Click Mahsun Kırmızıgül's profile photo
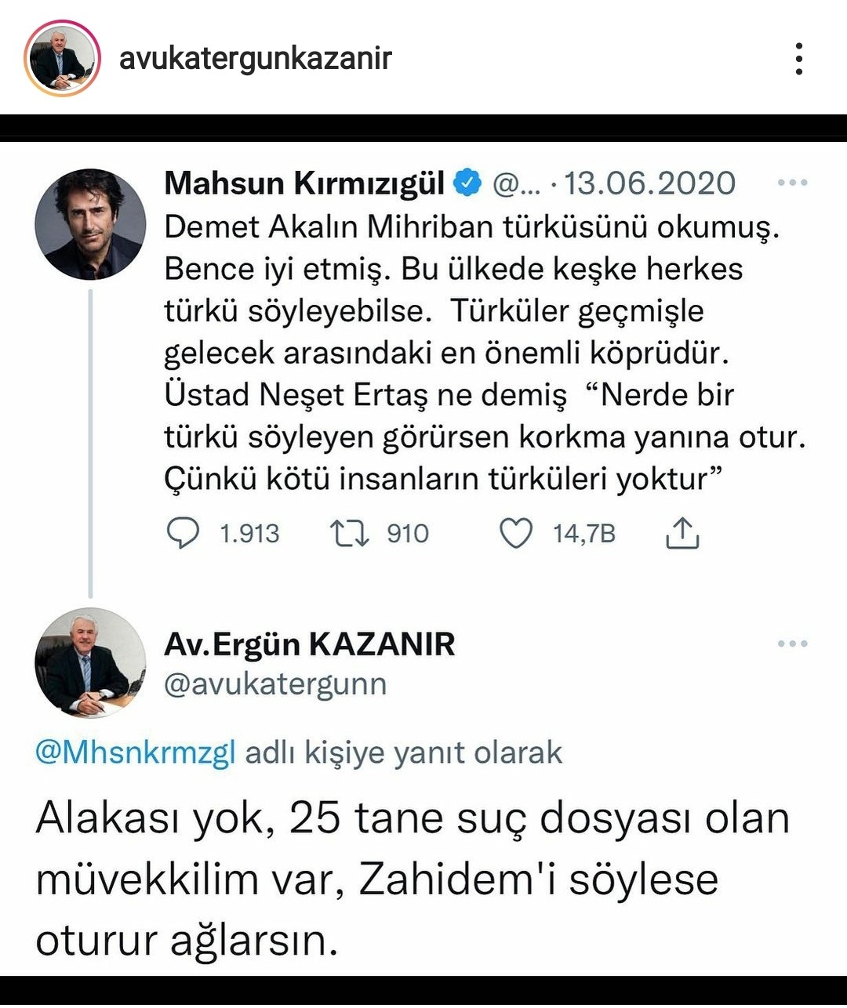 tap(90, 225)
